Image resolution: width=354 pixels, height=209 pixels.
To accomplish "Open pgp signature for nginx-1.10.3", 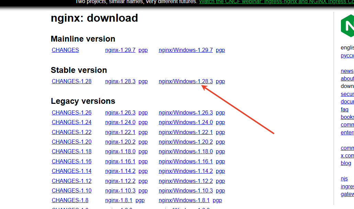I will pyautogui.click(x=143, y=191).
